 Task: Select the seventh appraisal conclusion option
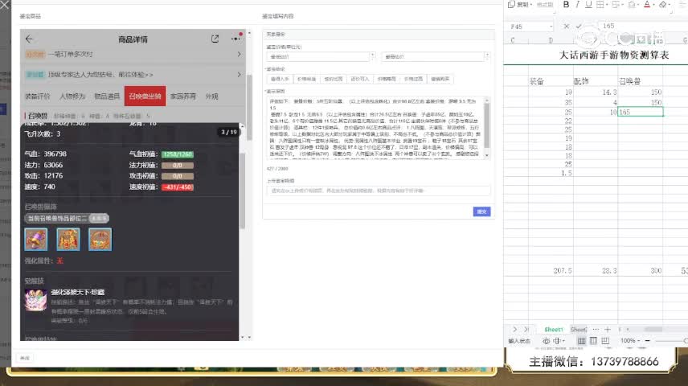pyautogui.click(x=440, y=79)
